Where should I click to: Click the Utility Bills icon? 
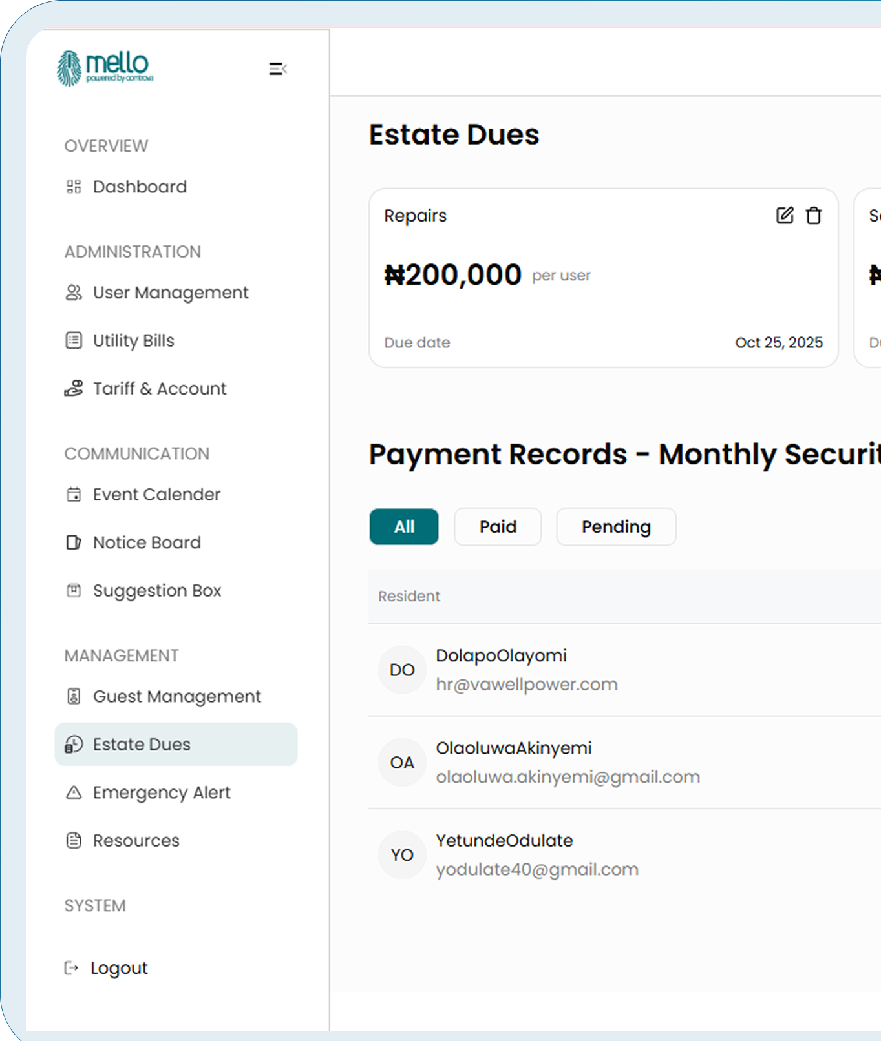pos(74,340)
